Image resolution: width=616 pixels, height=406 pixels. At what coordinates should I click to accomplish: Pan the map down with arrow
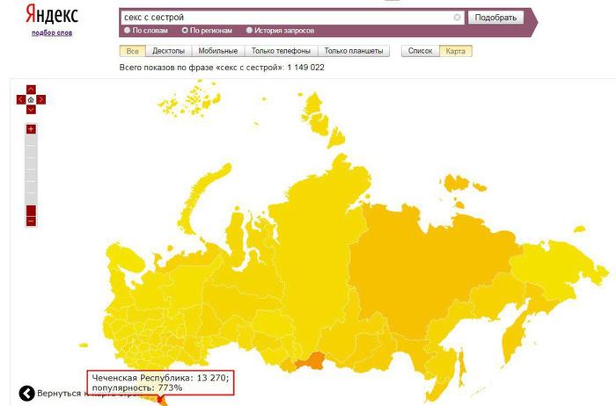pyautogui.click(x=31, y=110)
